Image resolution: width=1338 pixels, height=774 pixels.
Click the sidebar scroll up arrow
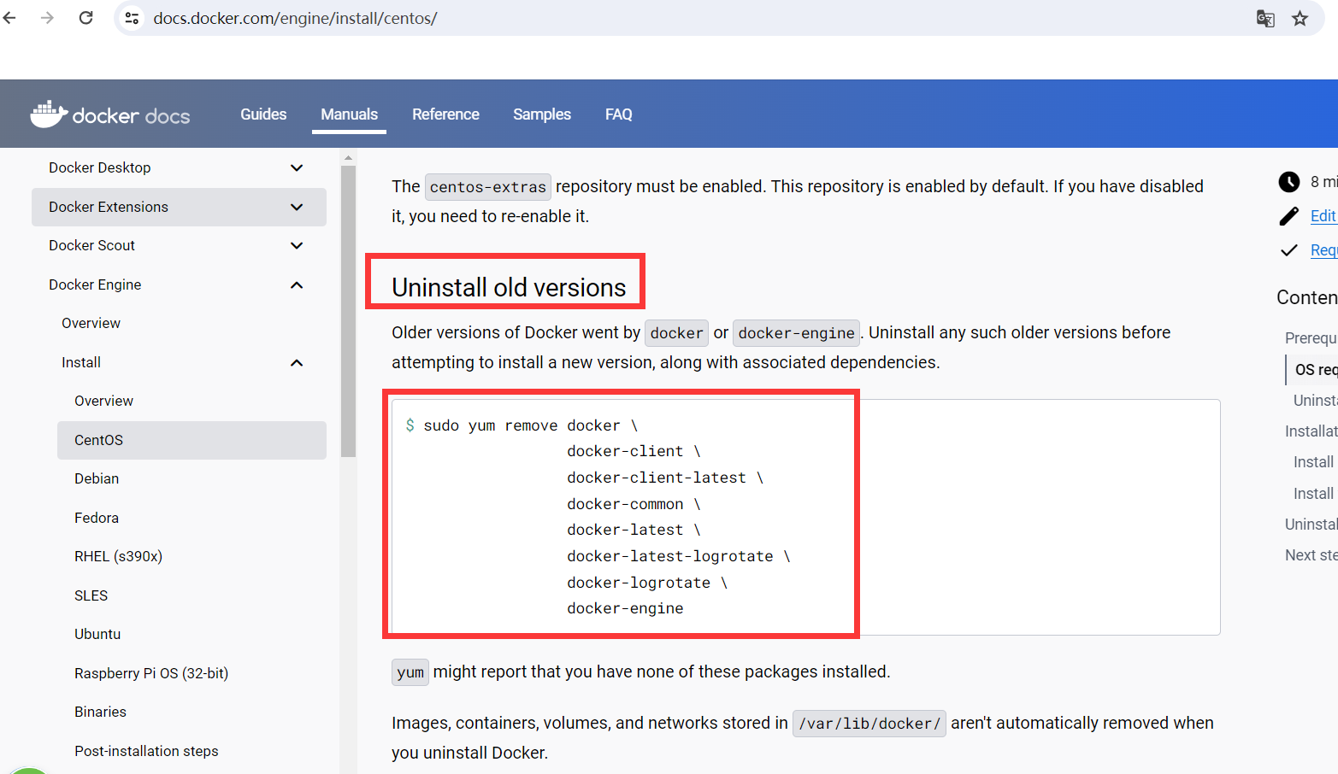348,158
